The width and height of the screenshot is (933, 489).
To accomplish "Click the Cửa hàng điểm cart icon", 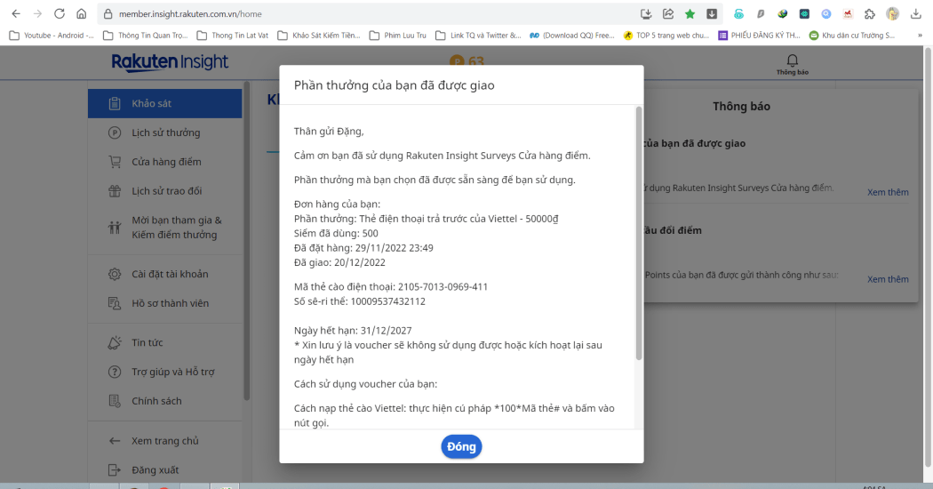I will [115, 162].
